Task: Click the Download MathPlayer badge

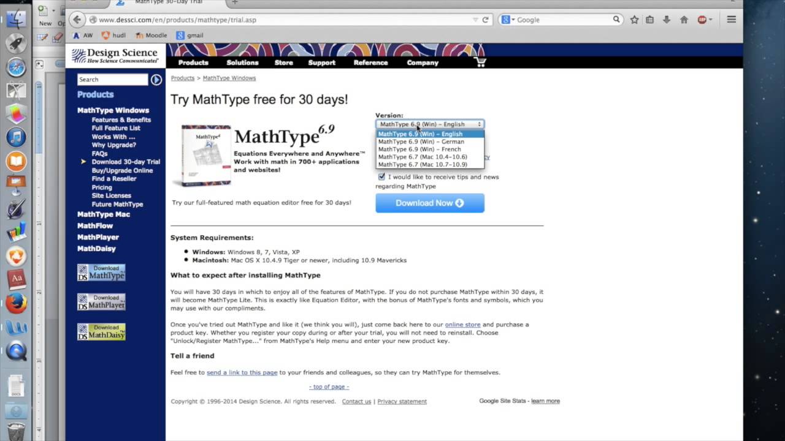Action: click(101, 302)
